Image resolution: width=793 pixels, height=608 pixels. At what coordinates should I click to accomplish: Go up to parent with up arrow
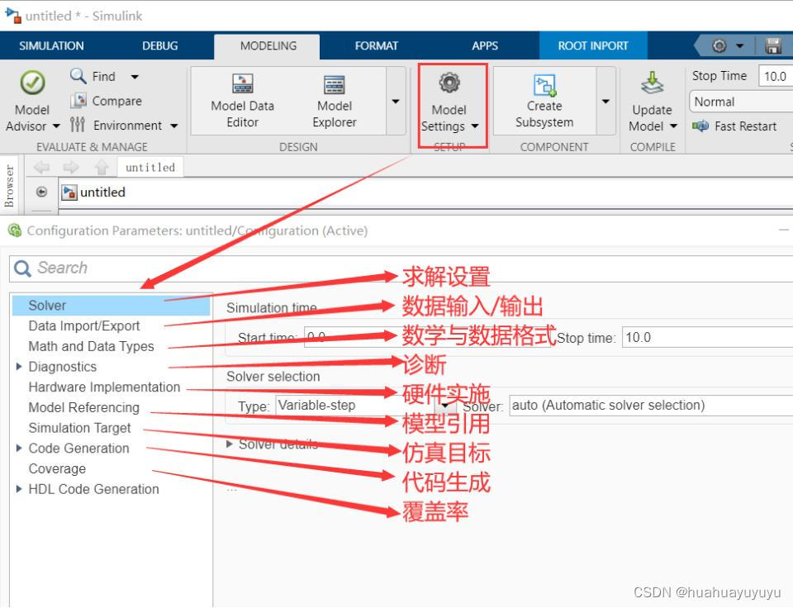click(102, 167)
